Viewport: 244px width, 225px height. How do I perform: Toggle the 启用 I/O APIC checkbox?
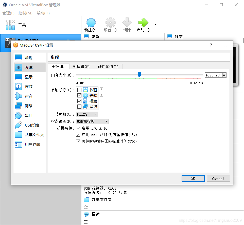78,128
